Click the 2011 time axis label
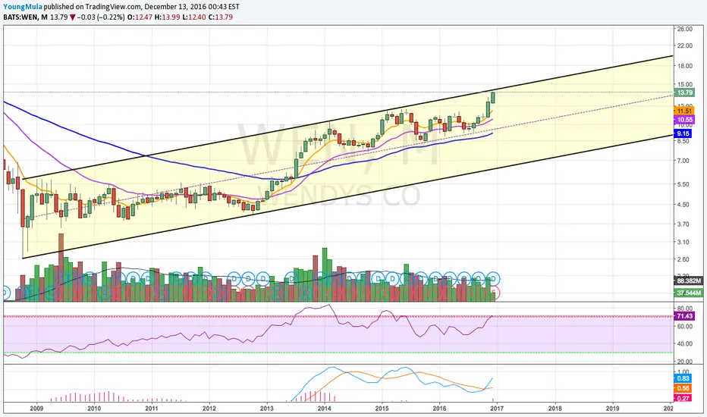The width and height of the screenshot is (707, 417). 152,409
